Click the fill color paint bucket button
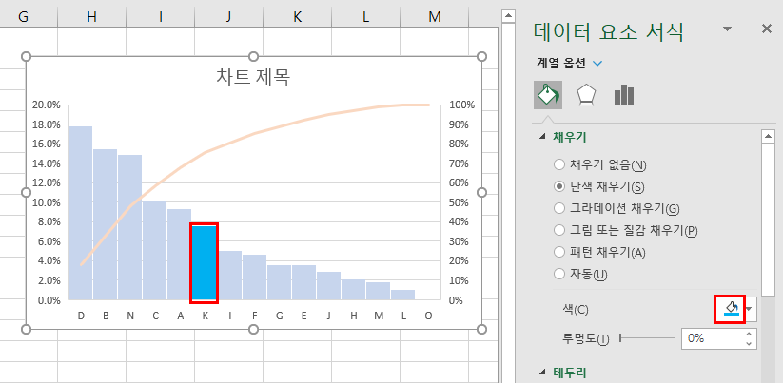Screen dimensions: 783x383 point(731,309)
